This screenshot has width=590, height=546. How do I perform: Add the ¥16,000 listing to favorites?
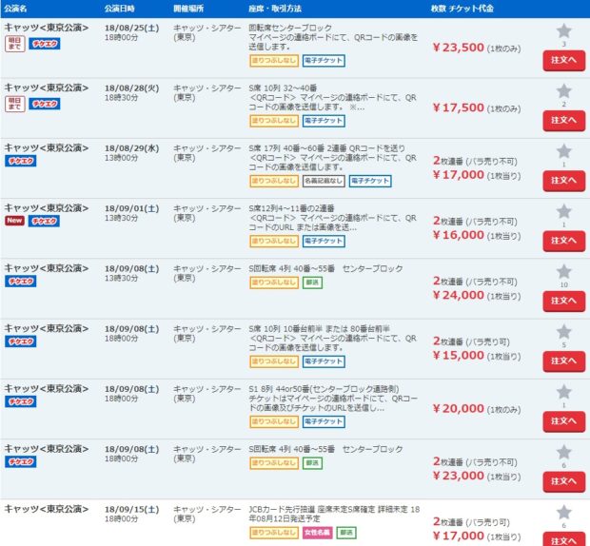[x=563, y=212]
